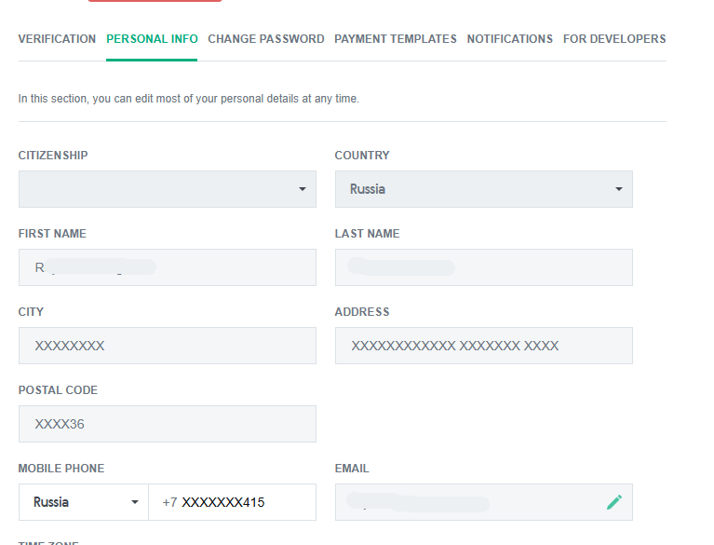Click the Address label above the field
Screen dimensions: 714x545
tap(362, 312)
